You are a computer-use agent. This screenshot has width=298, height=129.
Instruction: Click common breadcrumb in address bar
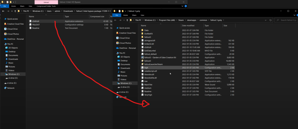pyautogui.click(x=203, y=20)
